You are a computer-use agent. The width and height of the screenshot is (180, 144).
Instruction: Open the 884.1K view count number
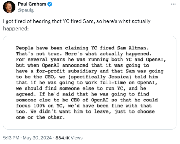[x=63, y=138]
